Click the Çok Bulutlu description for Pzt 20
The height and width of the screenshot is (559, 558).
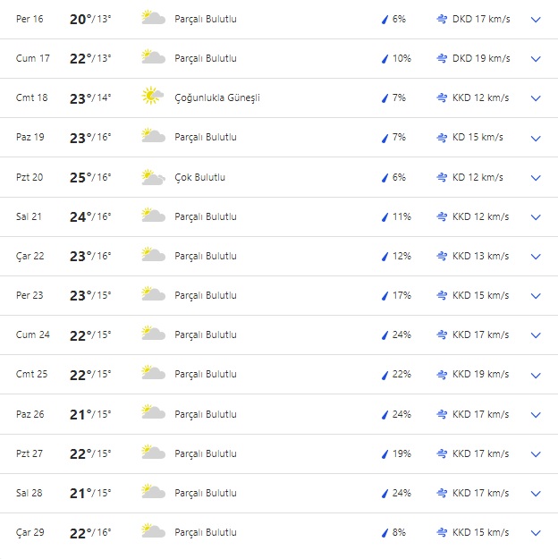(199, 177)
